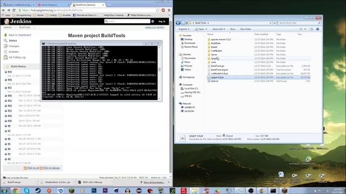Open the BuildTools.jar download item menu arrow
This screenshot has width=346, height=194.
click(36, 182)
